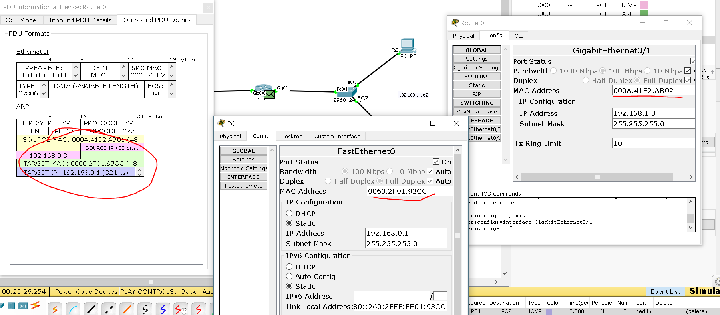Click the ICMP color square in PDU list
720x315 pixels.
tap(549, 311)
